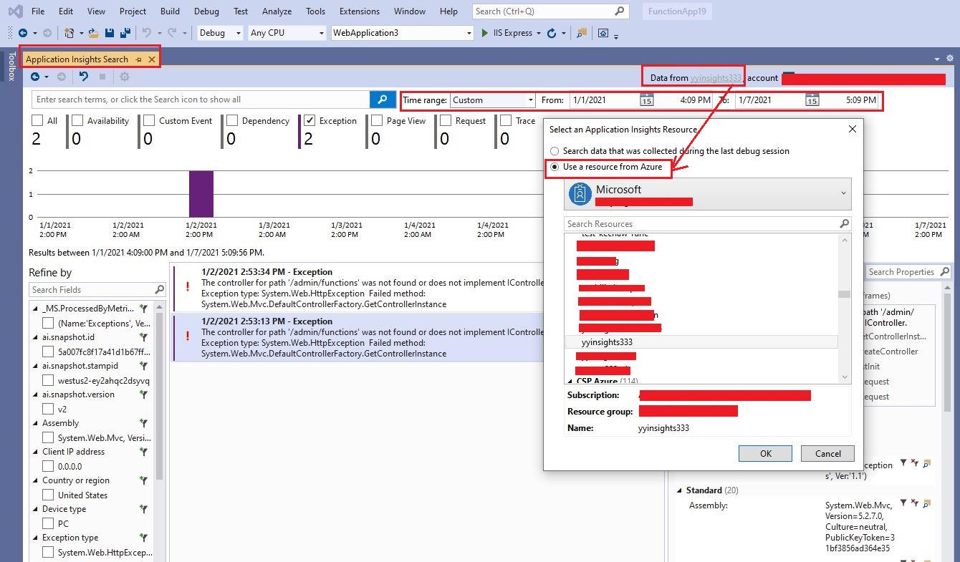Viewport: 960px width, 562px height.
Task: Click the filter icon beside Device type
Action: [143, 509]
